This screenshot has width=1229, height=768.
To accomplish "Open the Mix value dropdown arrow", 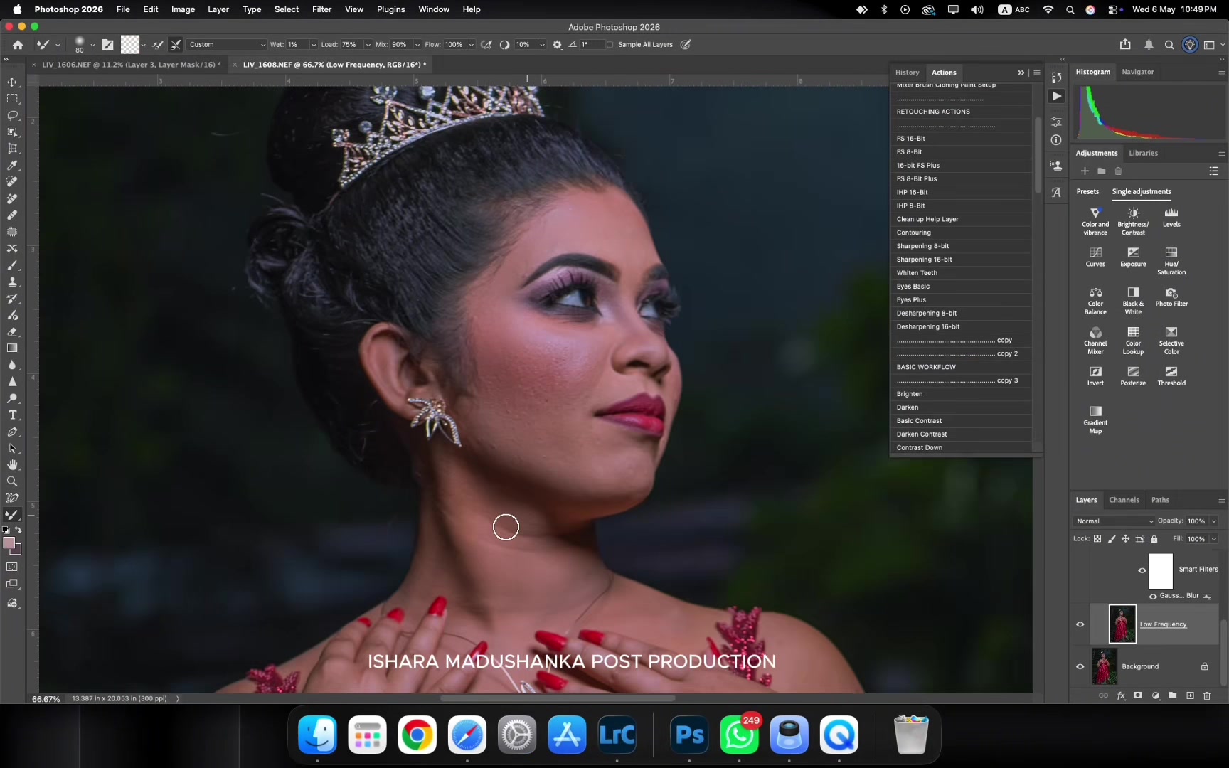I will click(x=417, y=44).
